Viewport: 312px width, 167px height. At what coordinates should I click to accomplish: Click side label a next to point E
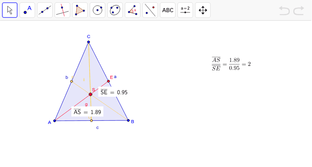[115, 77]
